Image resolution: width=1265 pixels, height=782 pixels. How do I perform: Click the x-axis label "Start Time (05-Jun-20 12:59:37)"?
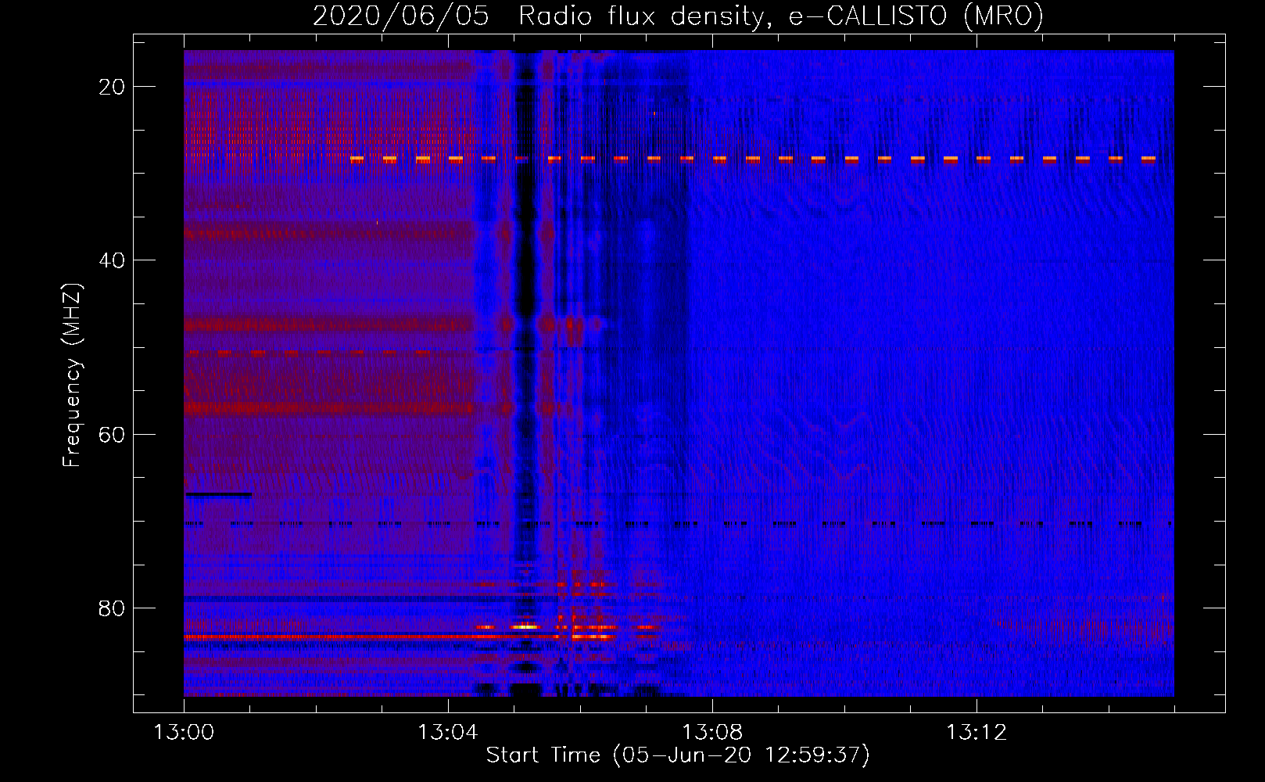(x=678, y=755)
